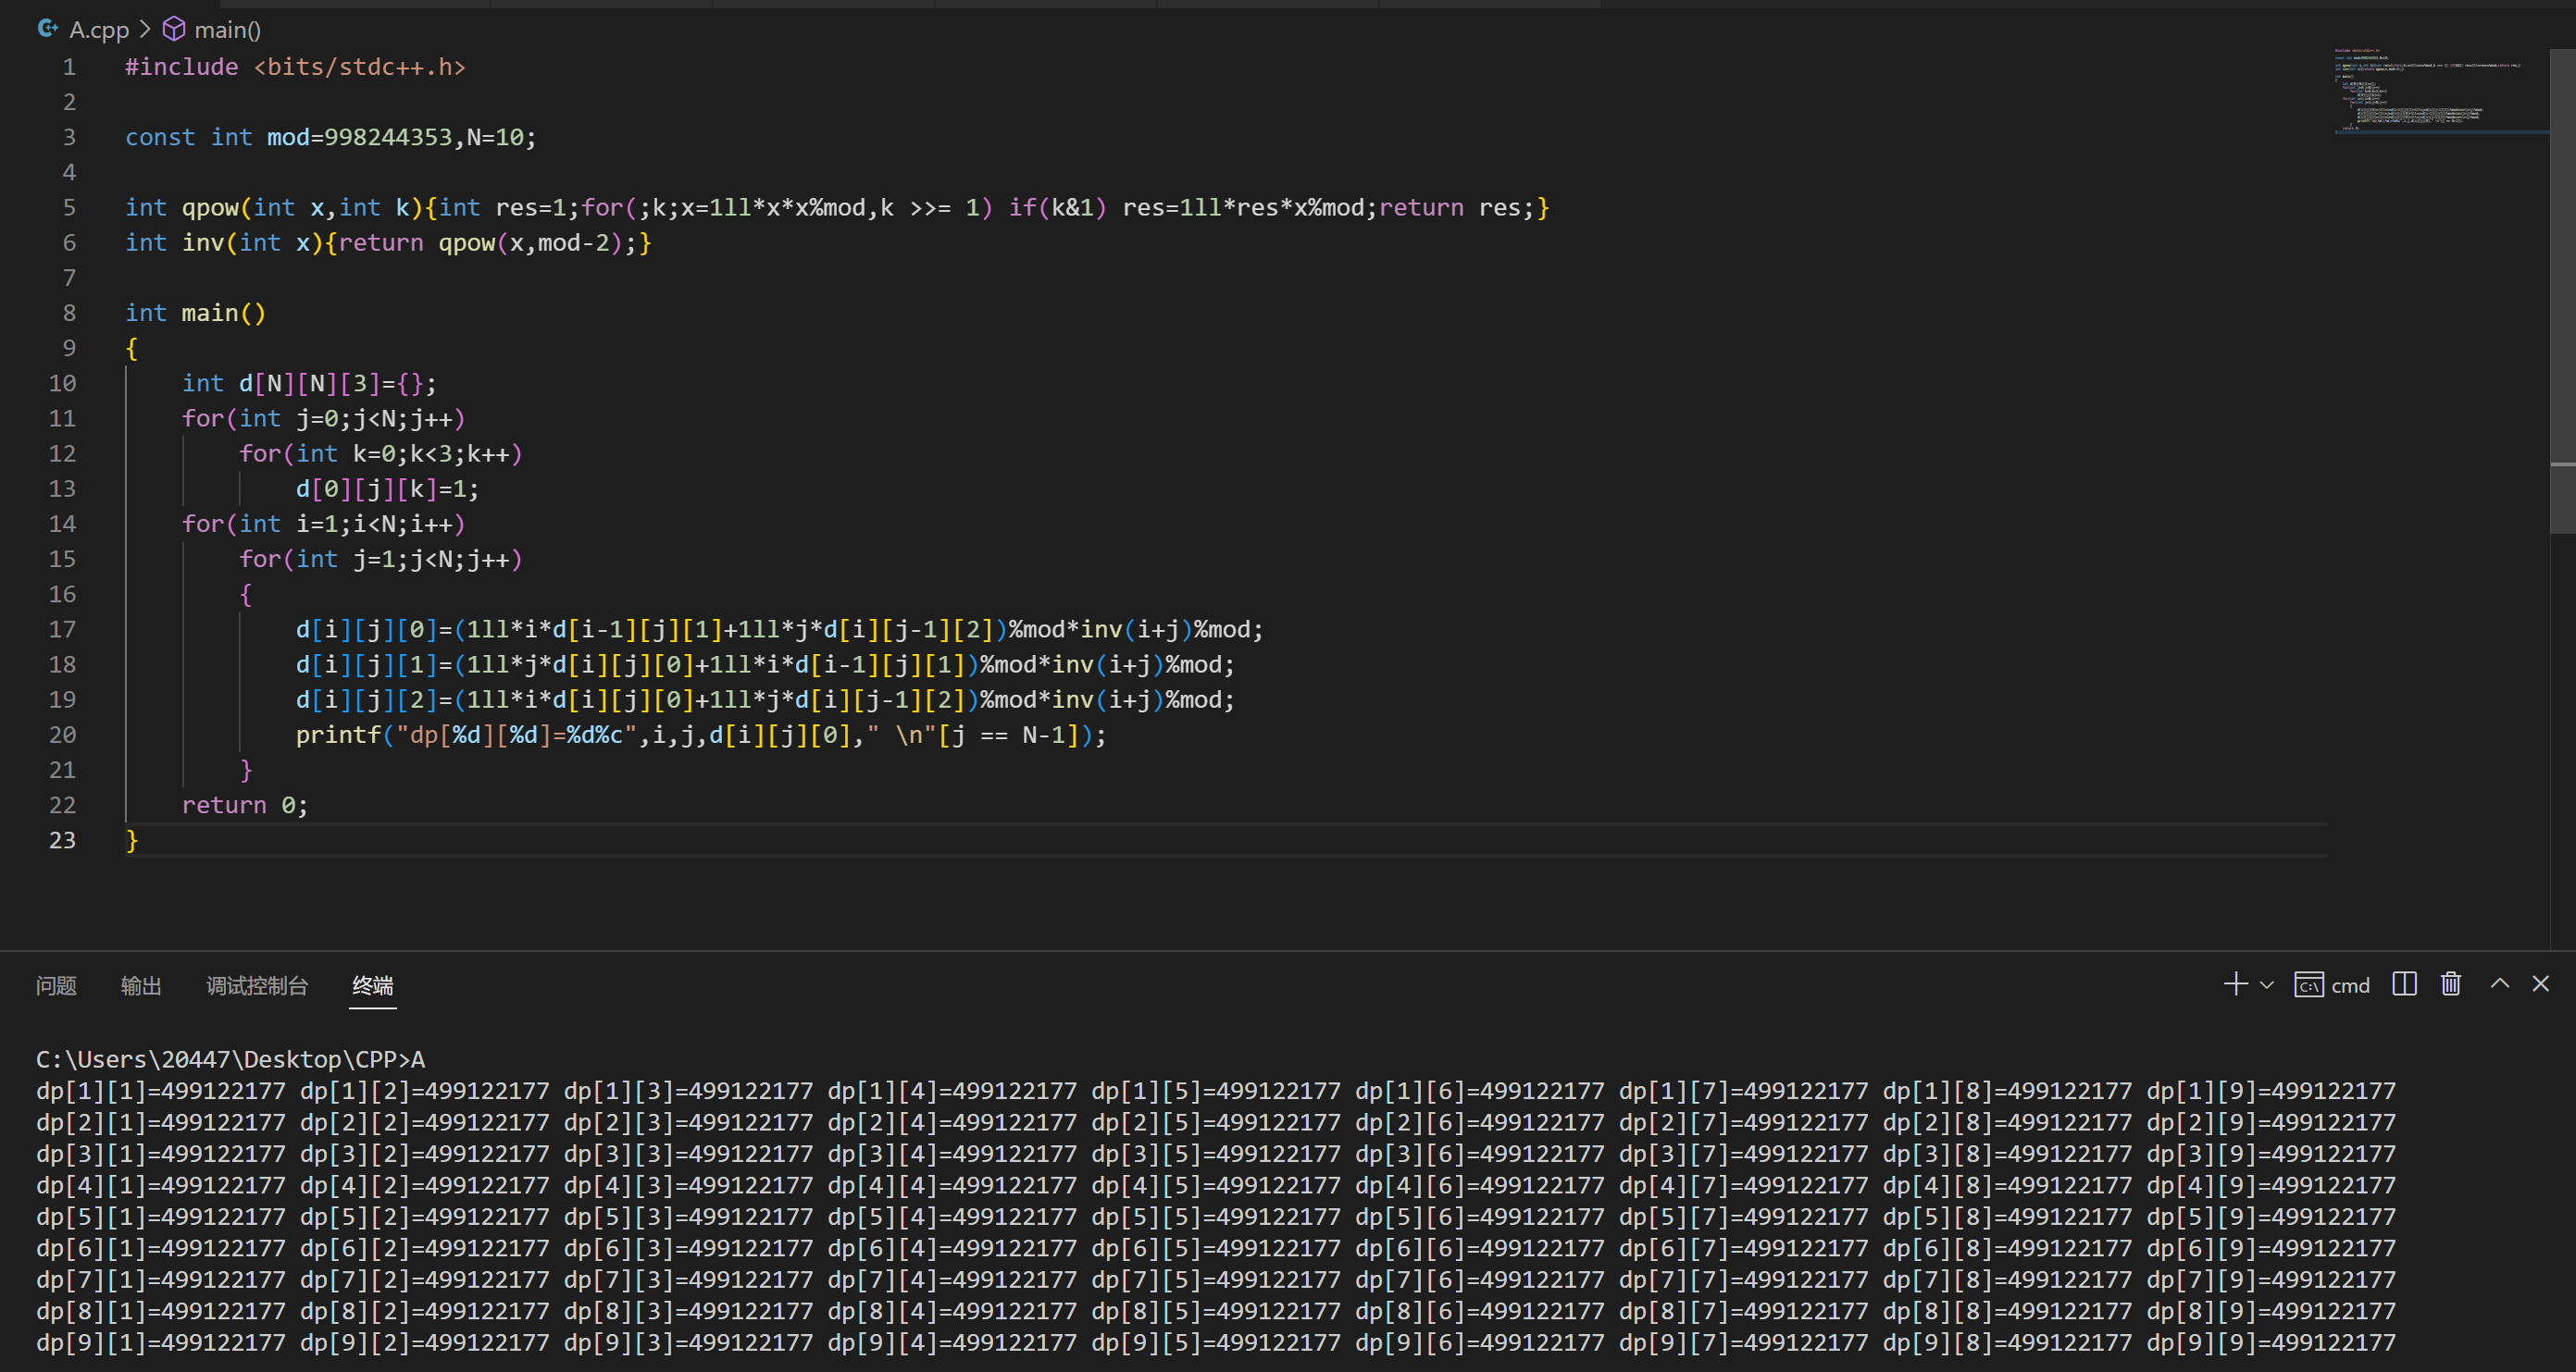Click the printf statement on line 20
This screenshot has height=1372, width=2576.
701,735
